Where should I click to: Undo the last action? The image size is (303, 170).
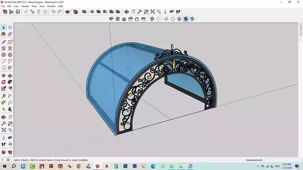pyautogui.click(x=53, y=12)
